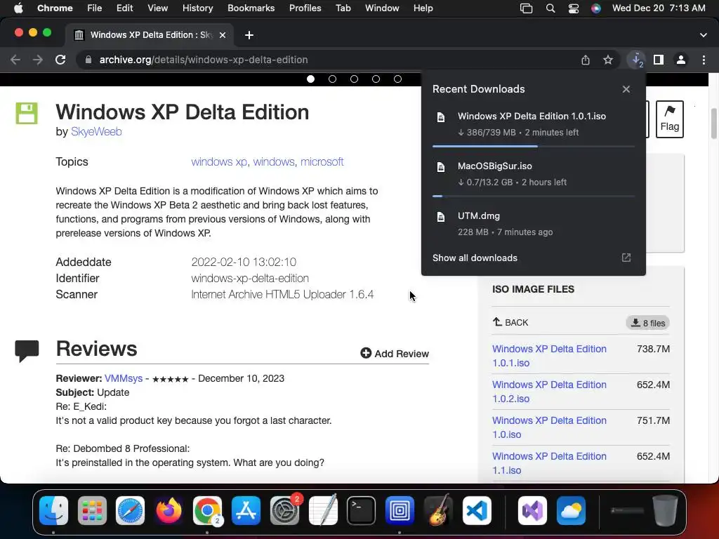Download Windows XP Delta Edition 1.1.iso
This screenshot has height=539, width=719.
pyautogui.click(x=549, y=463)
